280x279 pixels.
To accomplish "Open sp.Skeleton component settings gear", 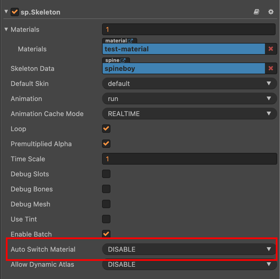I will click(x=271, y=12).
